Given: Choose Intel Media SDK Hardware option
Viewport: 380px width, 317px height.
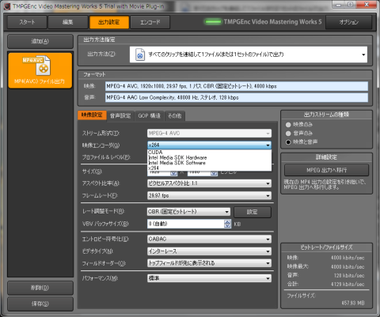Looking at the screenshot, I should coord(209,157).
